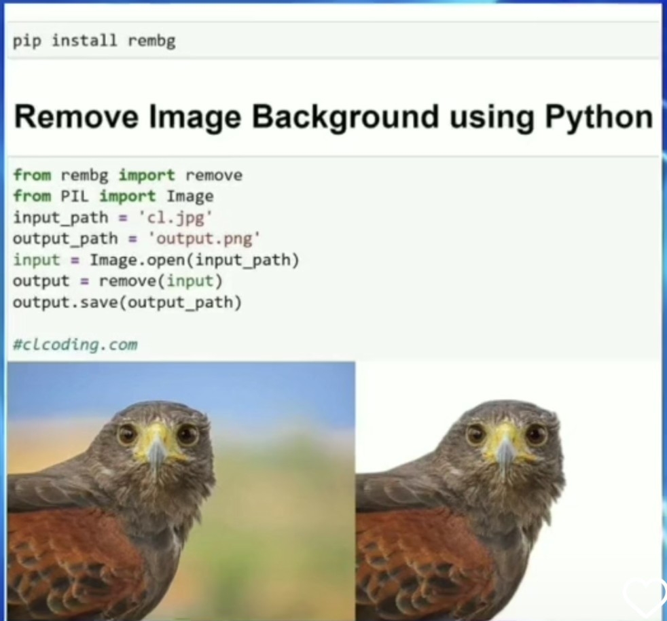This screenshot has width=667, height=621.
Task: Click the yellow beak of the left hawk
Action: pos(156,449)
